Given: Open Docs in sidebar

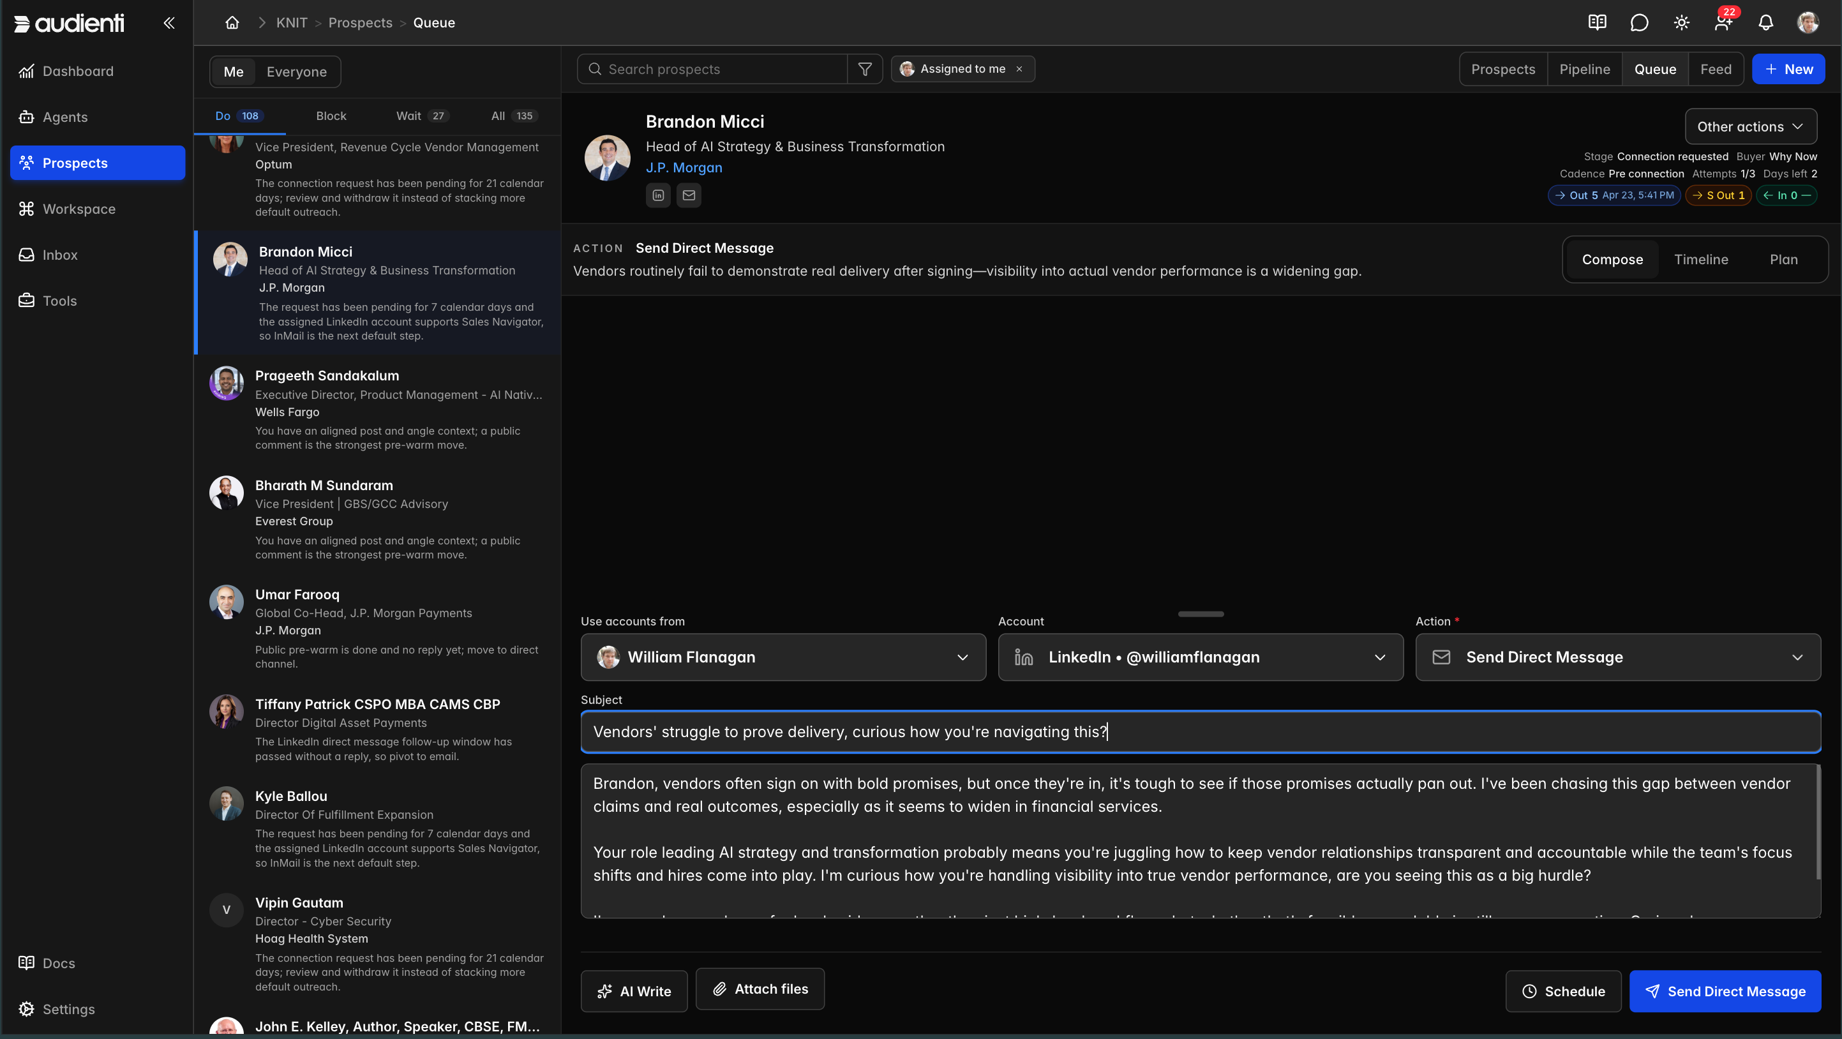Looking at the screenshot, I should click(97, 962).
